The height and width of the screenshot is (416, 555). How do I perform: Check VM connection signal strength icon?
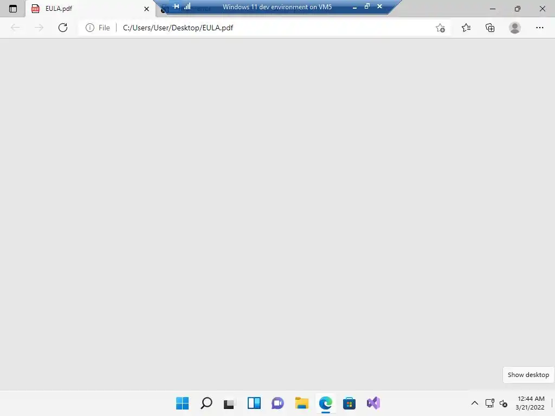[x=187, y=6]
